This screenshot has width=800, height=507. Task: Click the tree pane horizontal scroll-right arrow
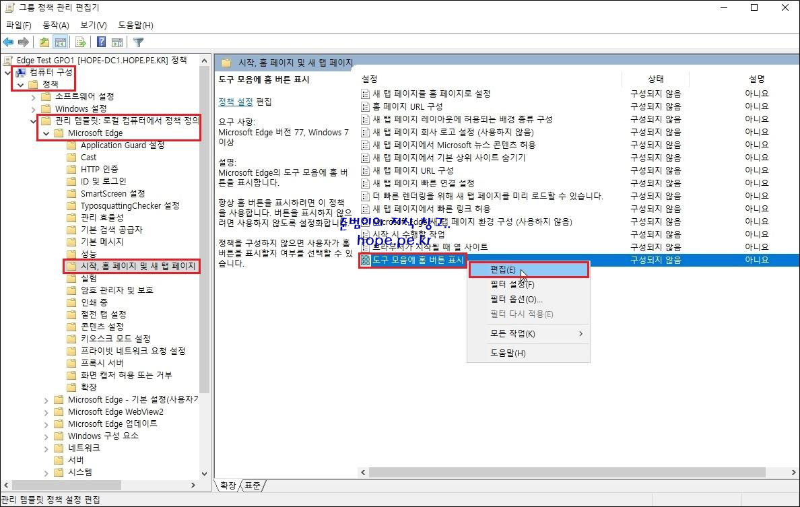click(193, 485)
